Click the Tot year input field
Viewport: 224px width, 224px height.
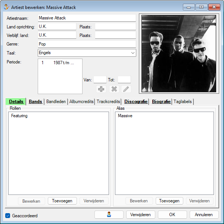124,80
